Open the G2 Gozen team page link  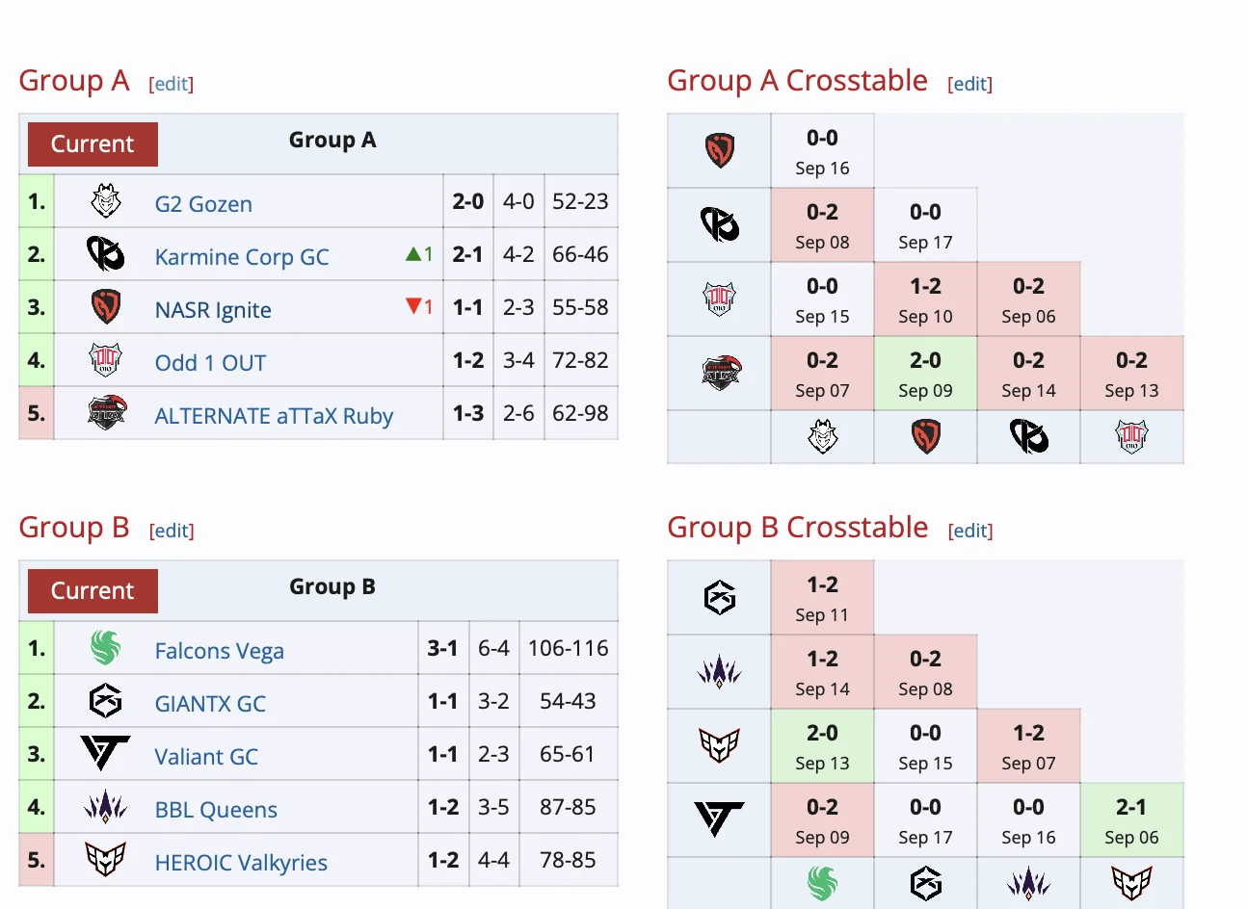point(203,204)
